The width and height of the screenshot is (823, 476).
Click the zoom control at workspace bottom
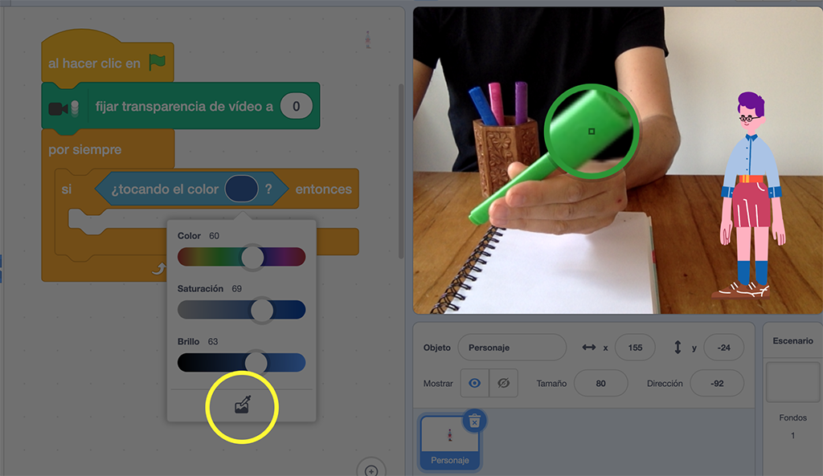(371, 470)
